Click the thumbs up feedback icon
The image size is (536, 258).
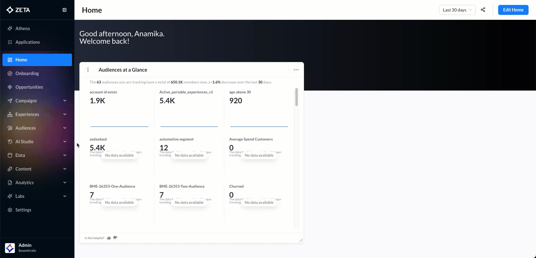[109, 238]
